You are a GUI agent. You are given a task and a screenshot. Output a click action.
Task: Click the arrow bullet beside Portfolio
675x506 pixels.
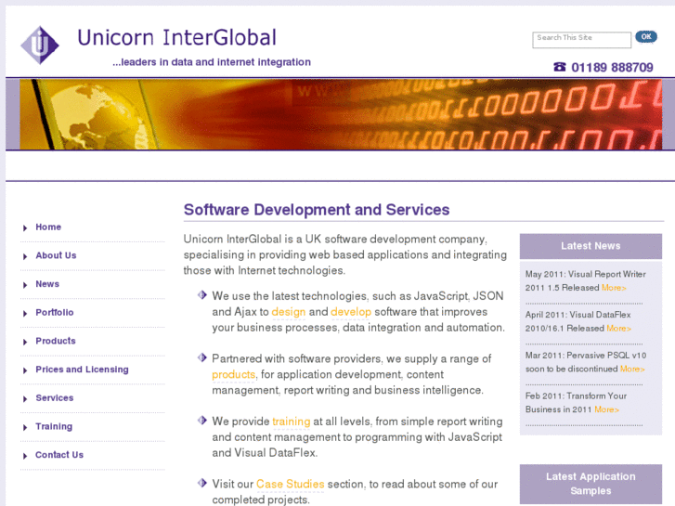25,313
